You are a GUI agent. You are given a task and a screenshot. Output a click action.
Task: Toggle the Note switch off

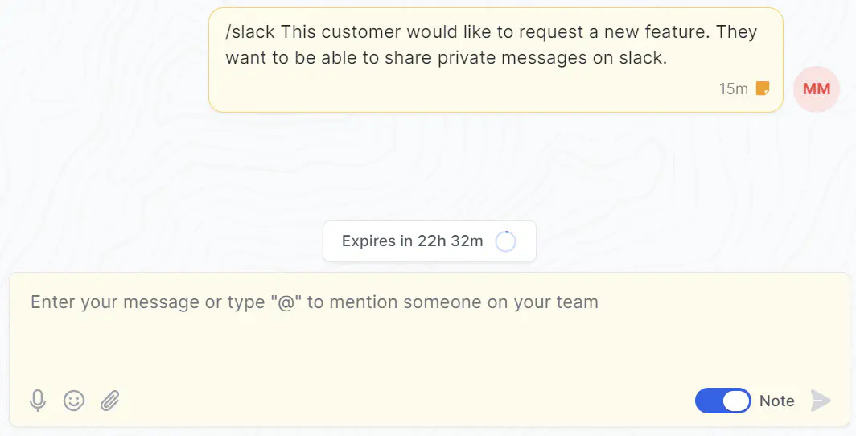(722, 401)
